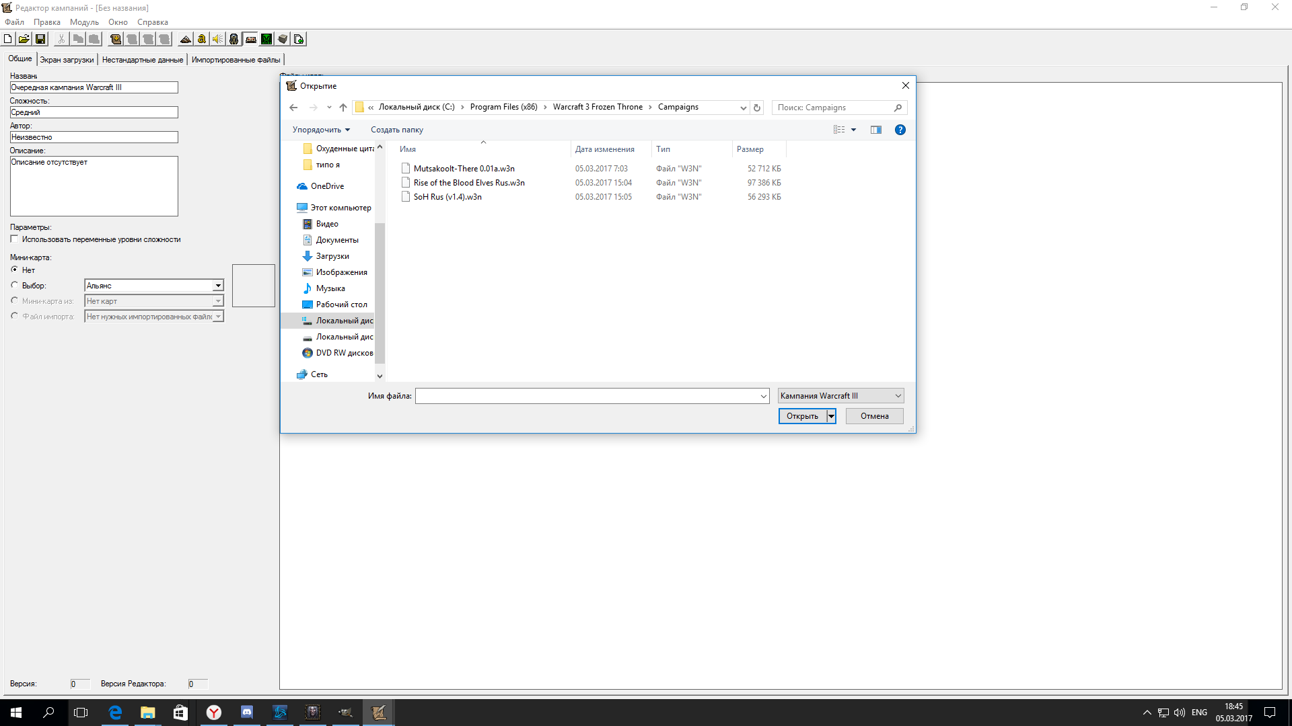Image resolution: width=1292 pixels, height=726 pixels.
Task: Open the Кампания Warcraft III file type dropdown
Action: [840, 396]
